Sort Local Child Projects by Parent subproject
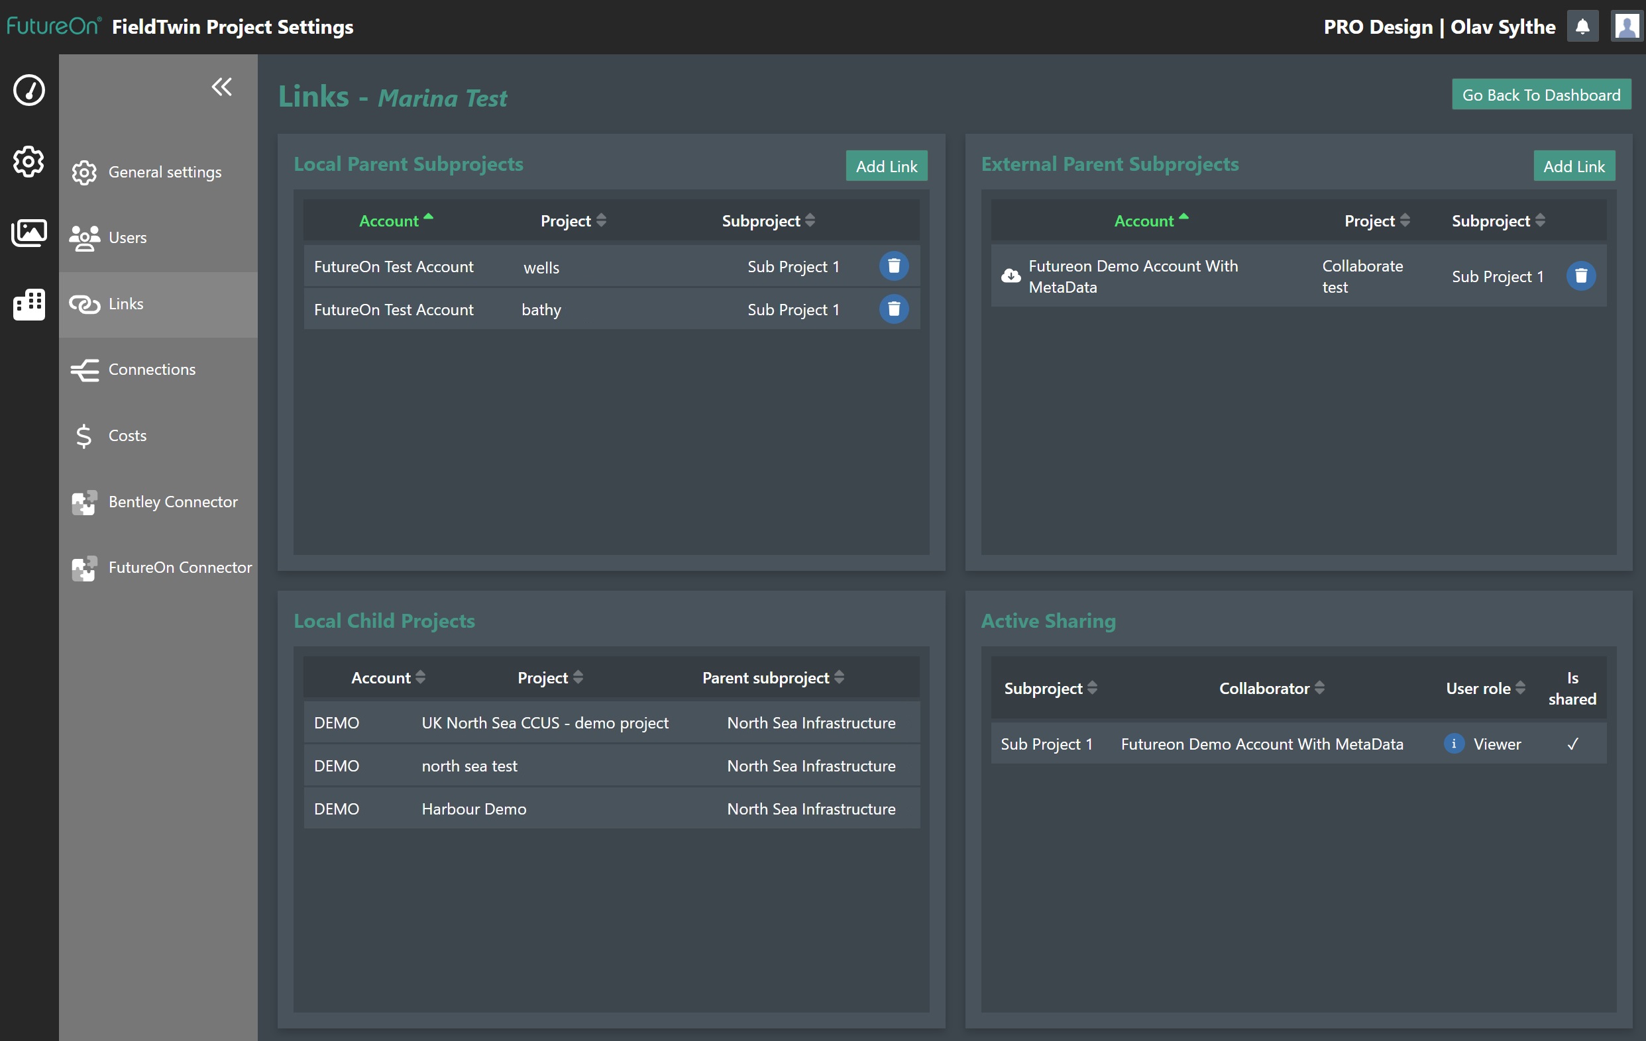 tap(773, 677)
